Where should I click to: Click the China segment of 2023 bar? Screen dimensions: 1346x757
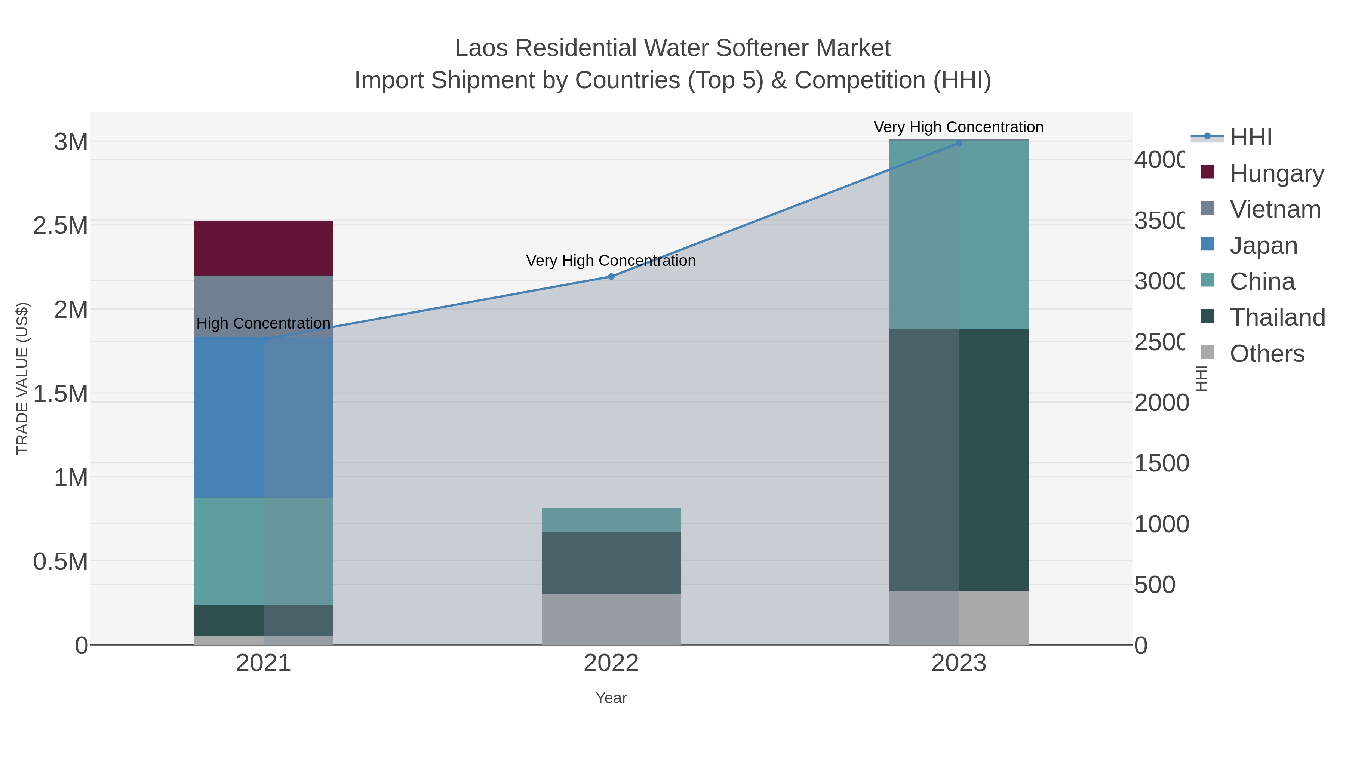click(959, 235)
